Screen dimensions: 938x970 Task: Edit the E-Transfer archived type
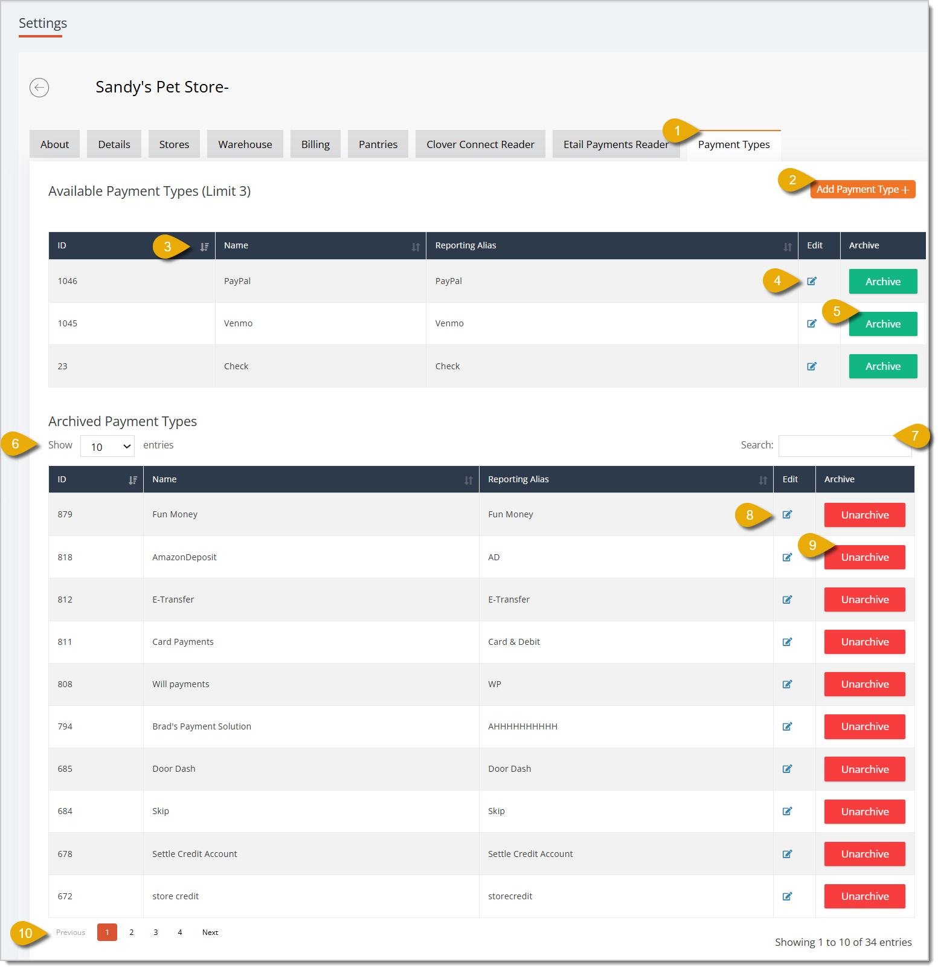[x=787, y=600]
